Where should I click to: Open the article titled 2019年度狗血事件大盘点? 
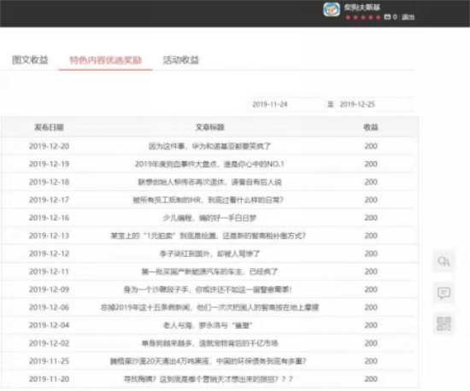pos(209,164)
